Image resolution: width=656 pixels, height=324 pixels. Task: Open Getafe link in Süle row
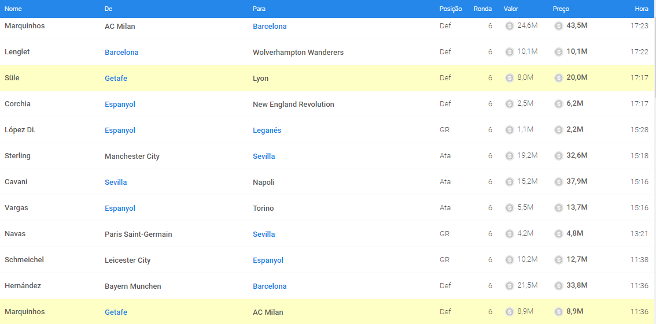pos(116,78)
